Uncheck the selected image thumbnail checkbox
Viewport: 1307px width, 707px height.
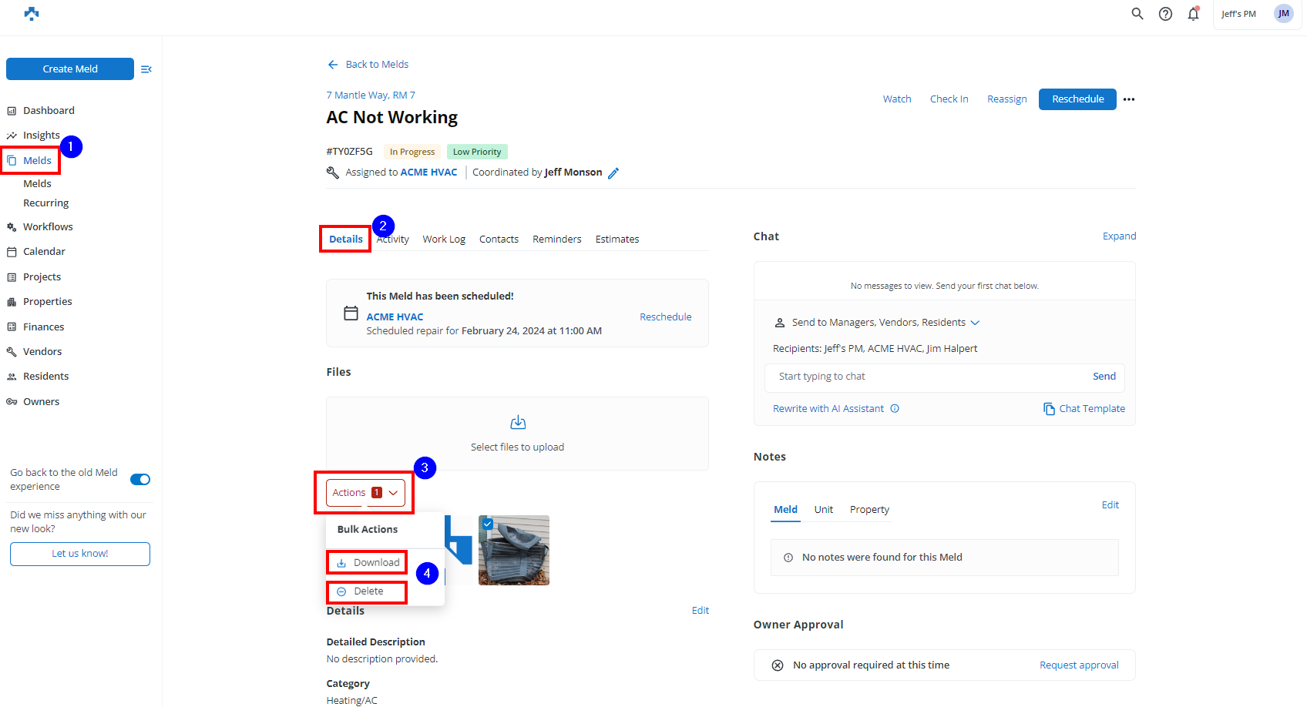(x=487, y=524)
